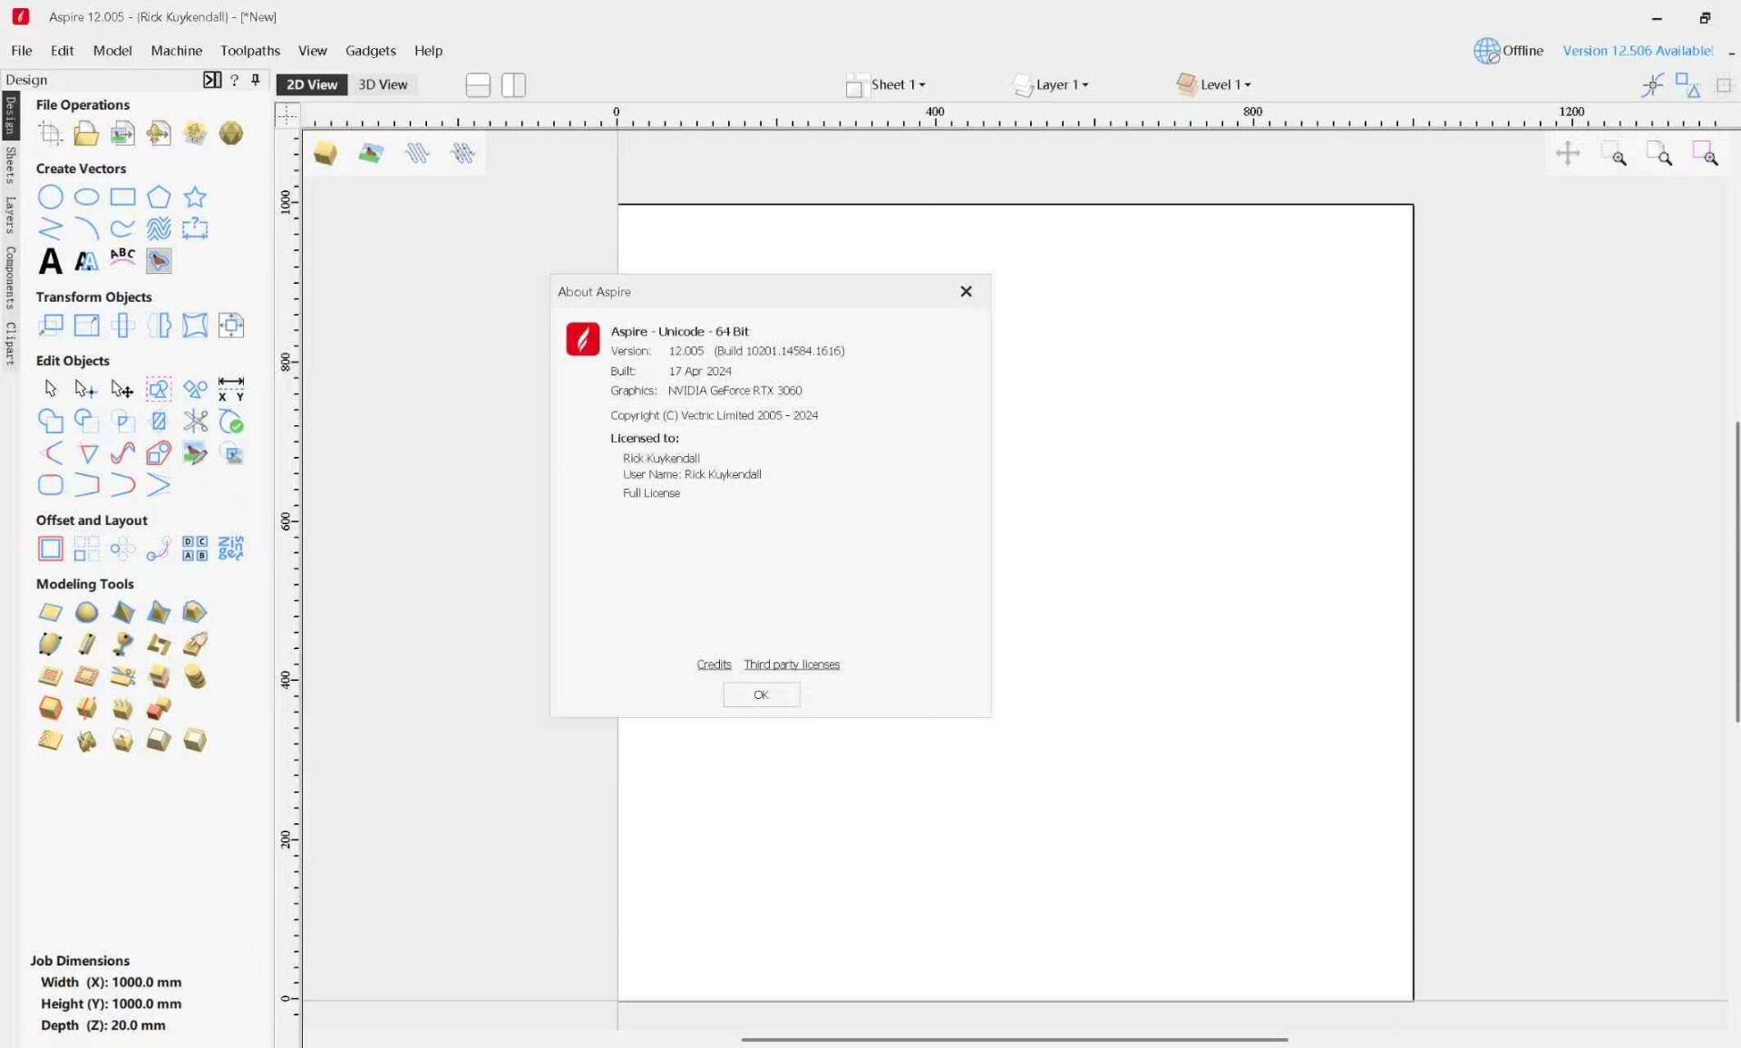Click the Job Setup icon in File Operations
Screen dimensions: 1741x1048
51,133
